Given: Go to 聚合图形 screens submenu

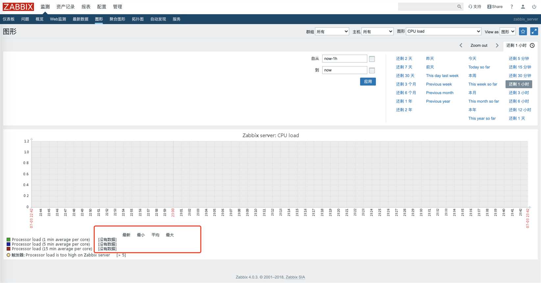Looking at the screenshot, I should 117,19.
